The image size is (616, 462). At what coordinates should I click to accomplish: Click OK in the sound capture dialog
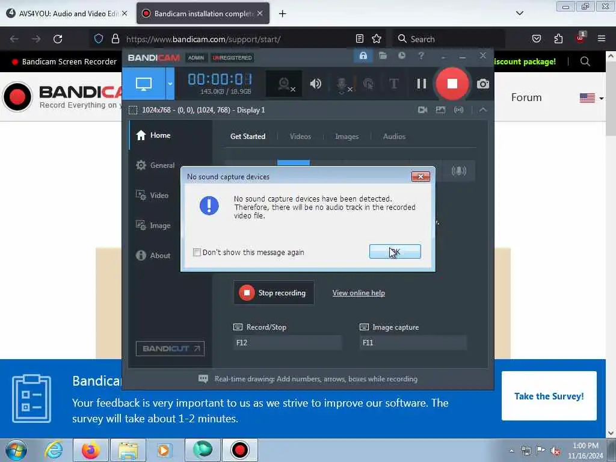(x=395, y=251)
